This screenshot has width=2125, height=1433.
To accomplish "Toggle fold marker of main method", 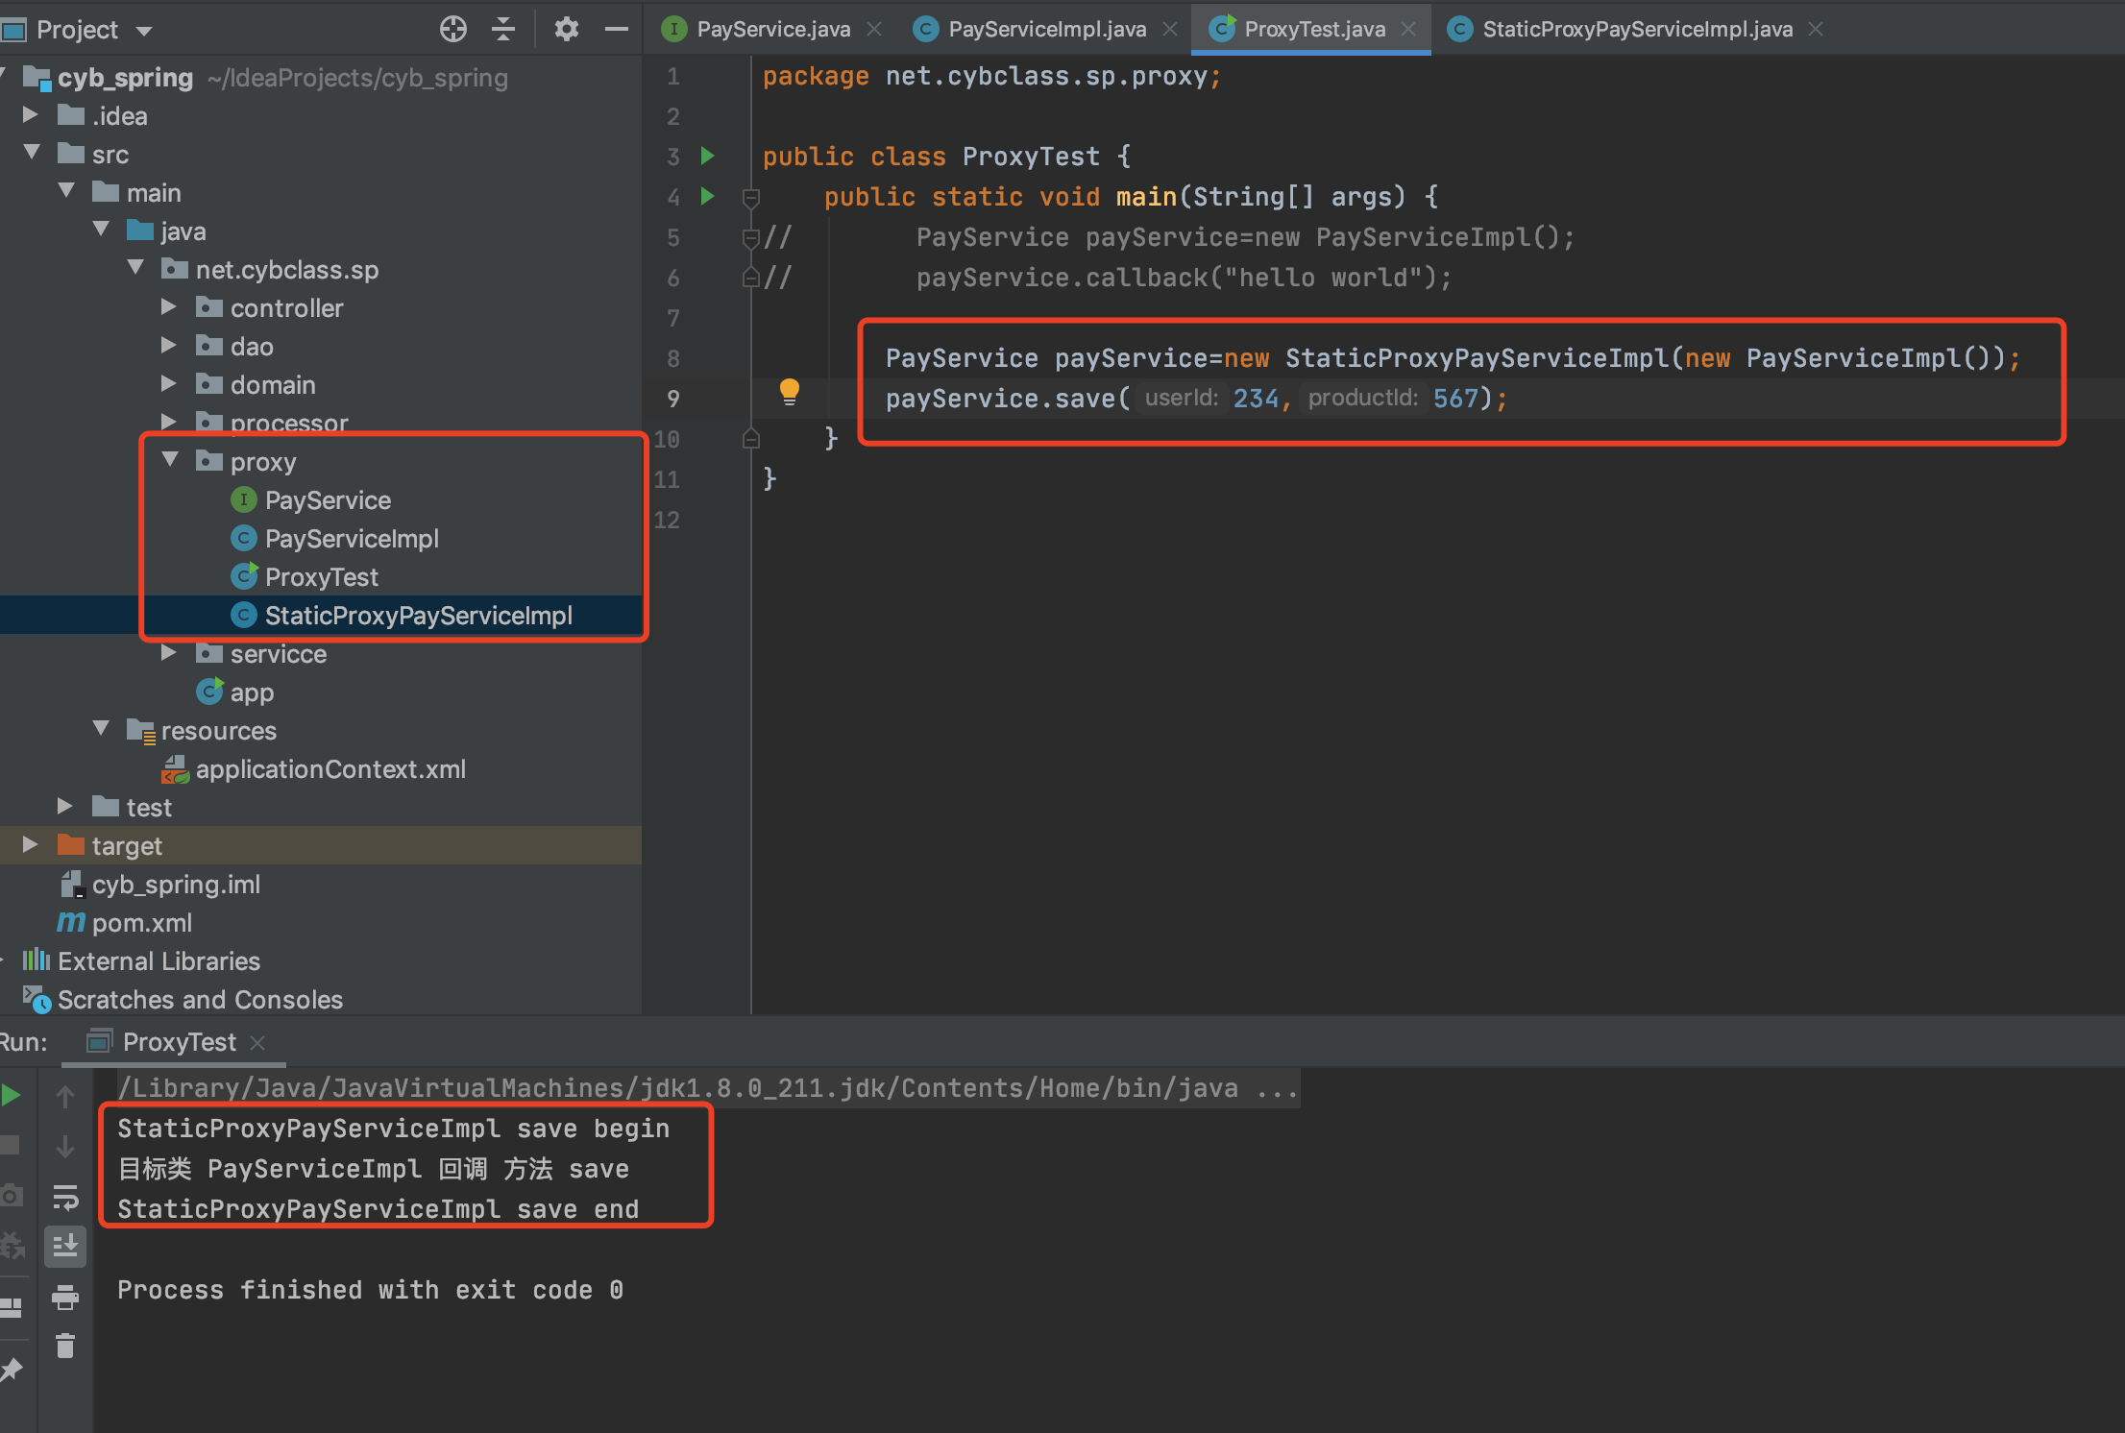I will [751, 197].
